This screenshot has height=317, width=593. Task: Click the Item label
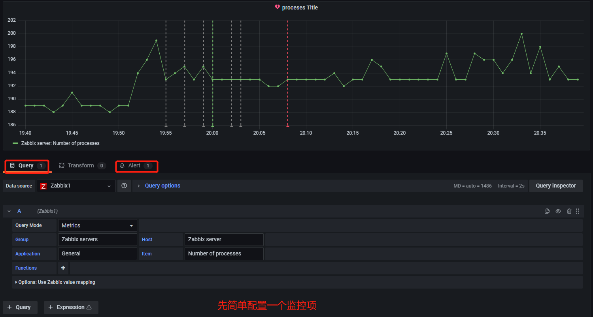(x=147, y=254)
